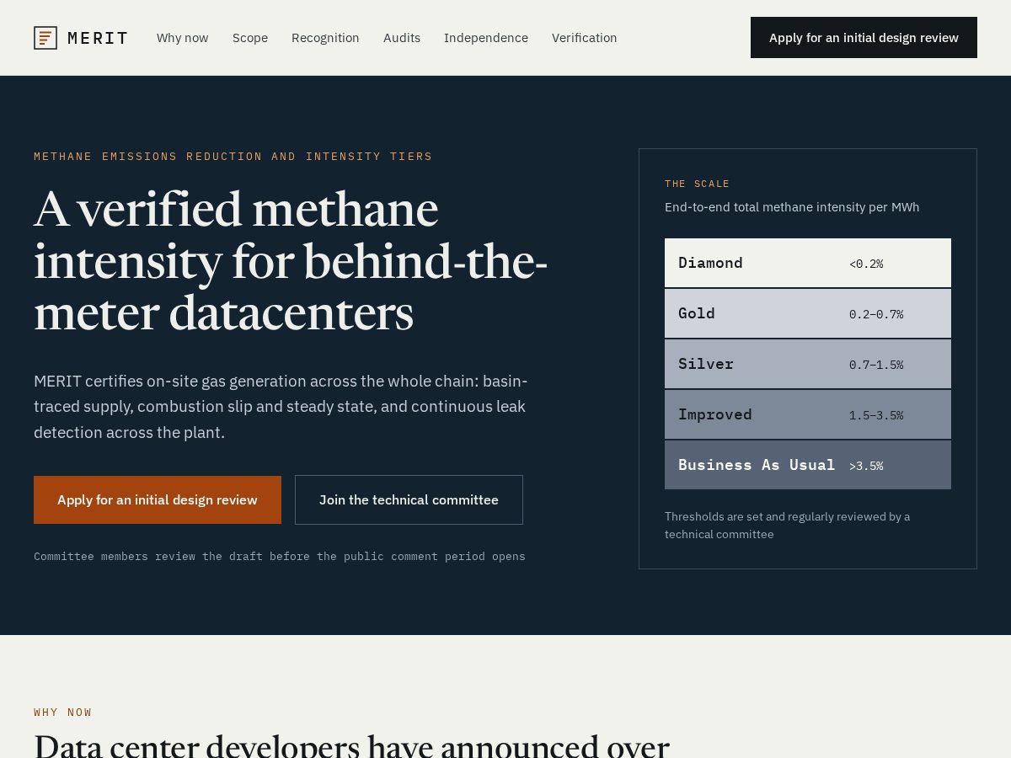Screen dimensions: 1011x758
Task: Click the 0.7–1.5% threshold value
Action: click(876, 365)
